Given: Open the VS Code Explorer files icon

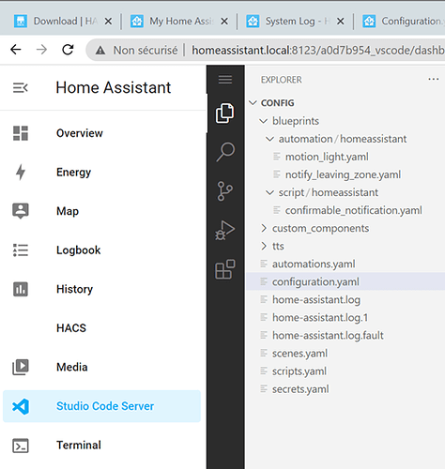Looking at the screenshot, I should coord(224,113).
